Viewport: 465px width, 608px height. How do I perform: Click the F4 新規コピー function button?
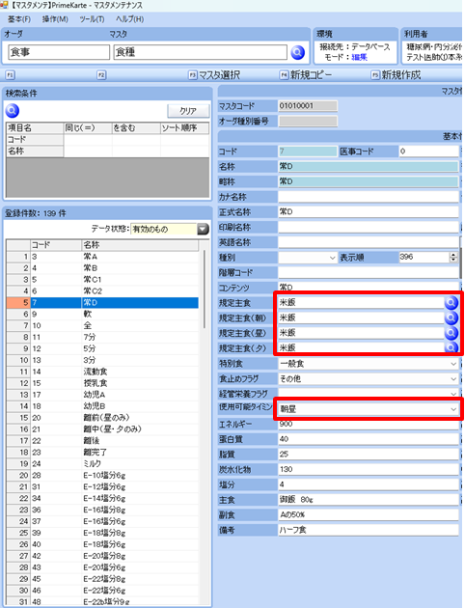[x=306, y=75]
